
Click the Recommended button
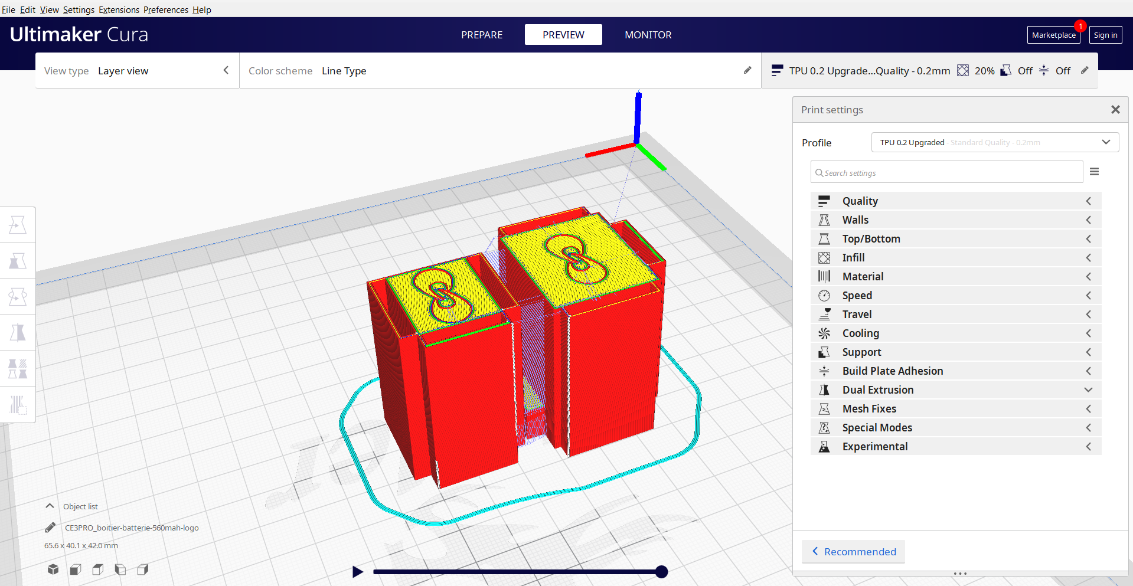(x=853, y=552)
